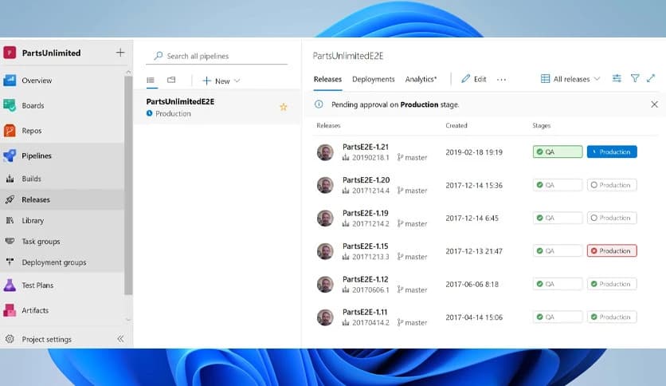Open release PartsE2E-1.15
Image resolution: width=666 pixels, height=386 pixels.
click(366, 246)
